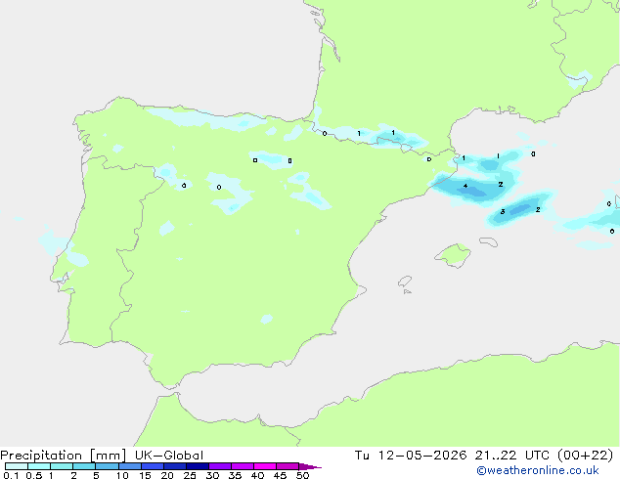Click the 5 mm blue legend swatch
The image size is (620, 479).
[107, 466]
